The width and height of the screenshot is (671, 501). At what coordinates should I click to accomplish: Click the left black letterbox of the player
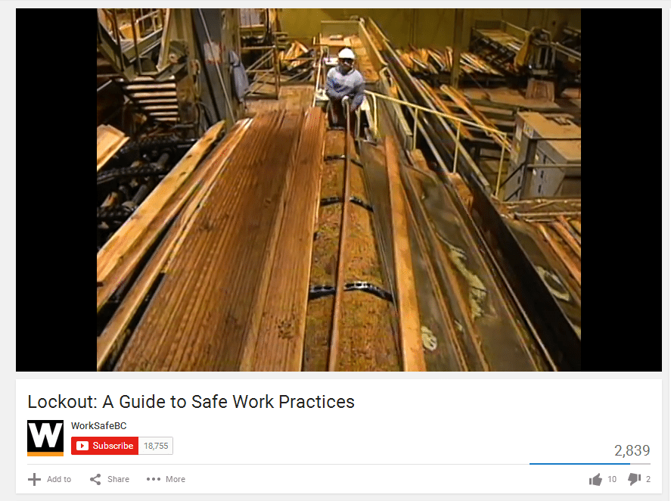(x=57, y=190)
